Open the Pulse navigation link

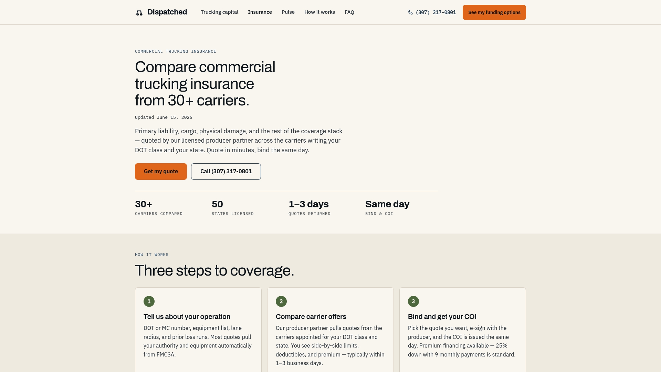pyautogui.click(x=288, y=12)
